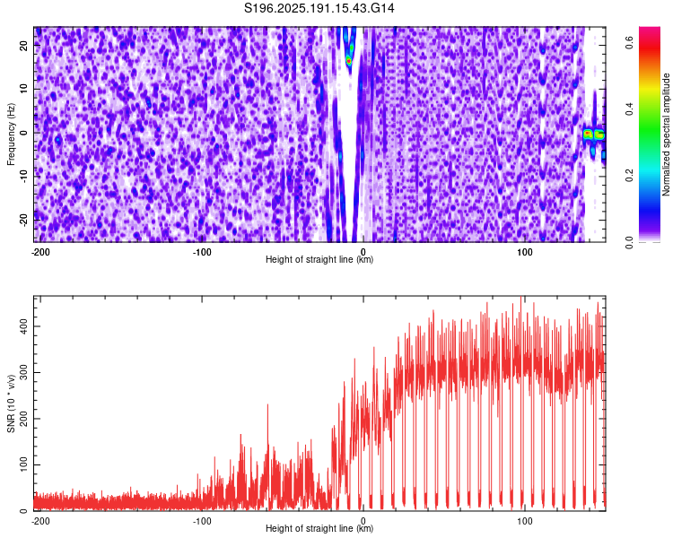Click the 20 tick on the frequency axis
This screenshot has height=538, width=673.
[x=24, y=46]
